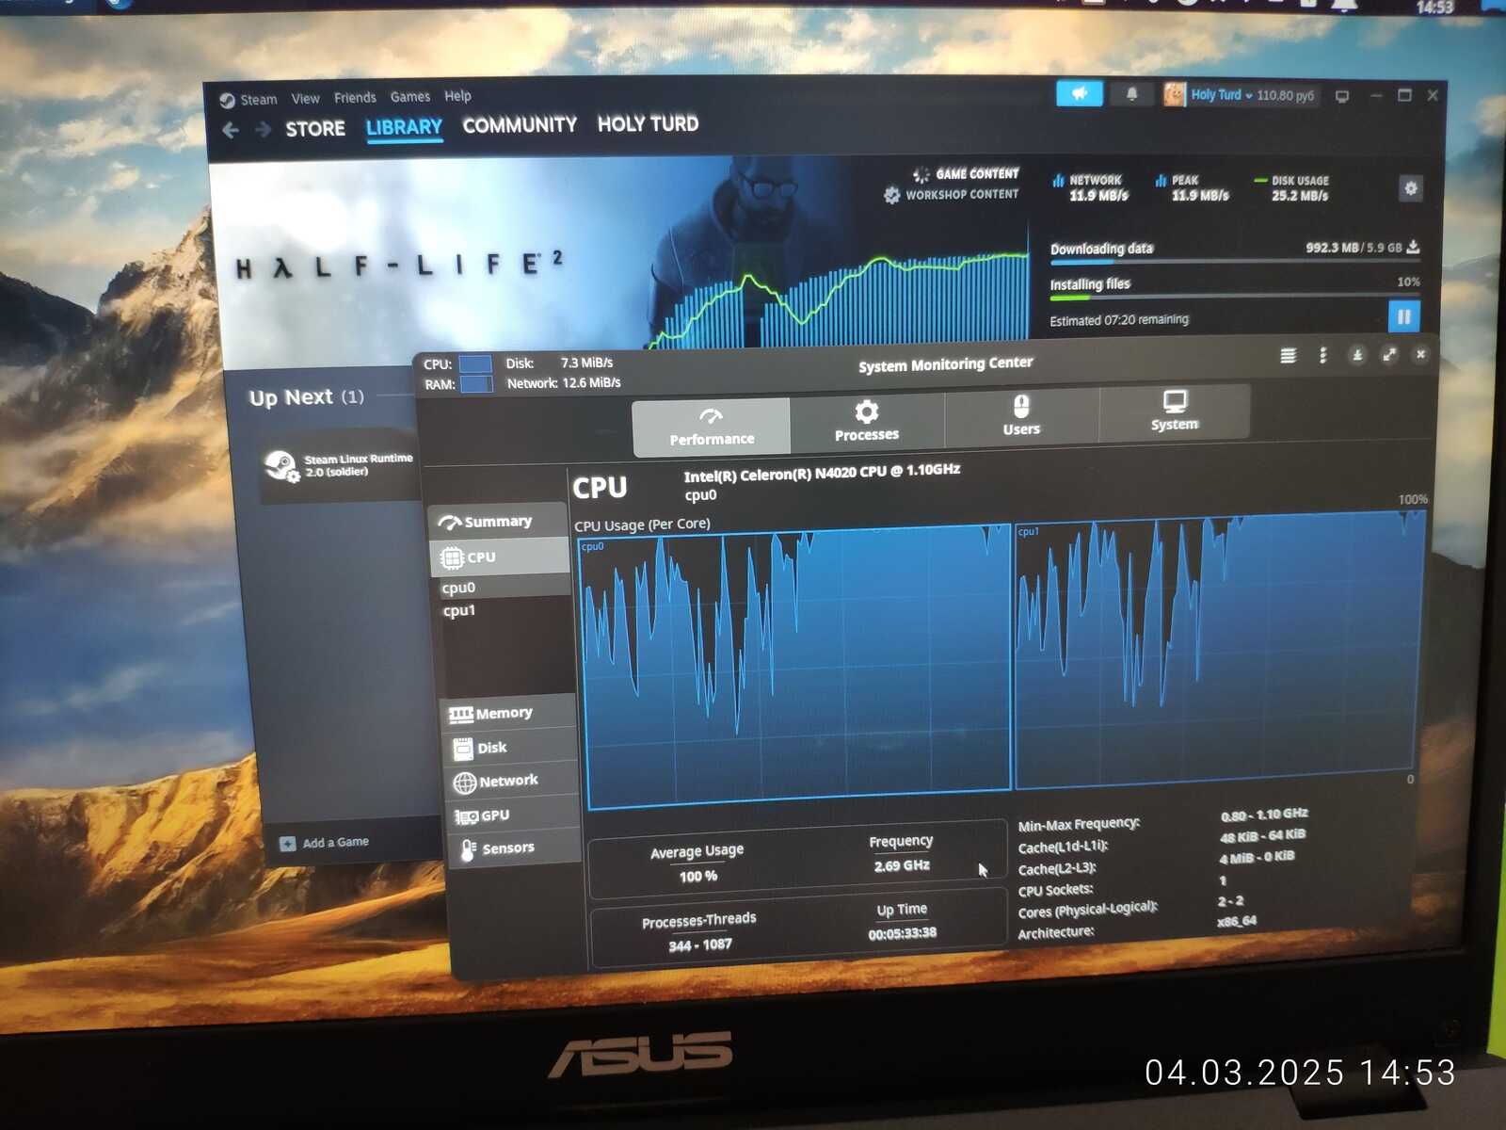Click the 14:53 clock in the top panel
This screenshot has width=1506, height=1130.
point(1434,8)
